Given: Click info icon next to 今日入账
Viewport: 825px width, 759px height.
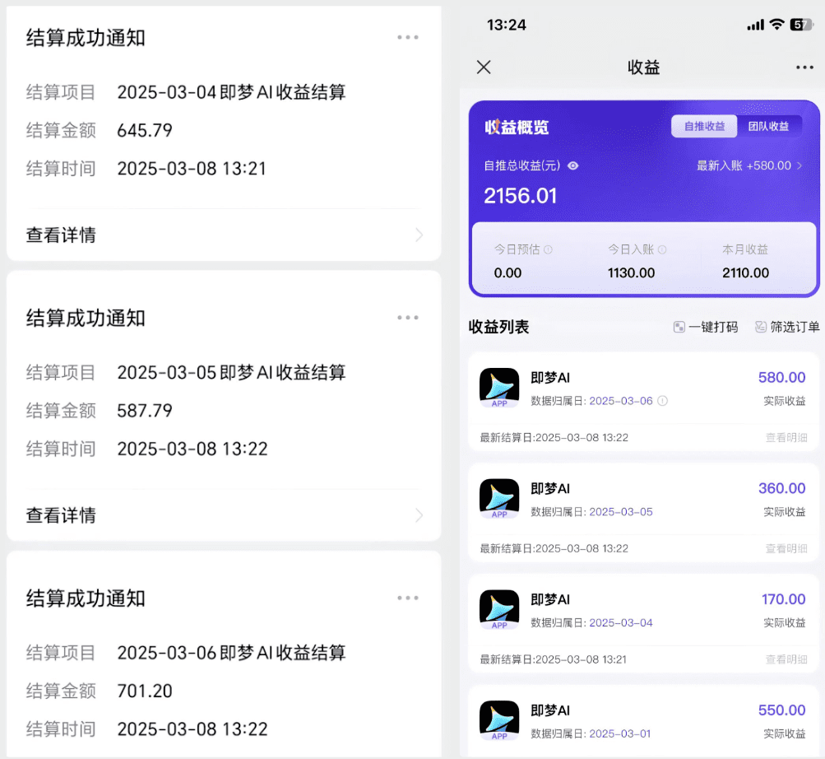Looking at the screenshot, I should click(662, 249).
